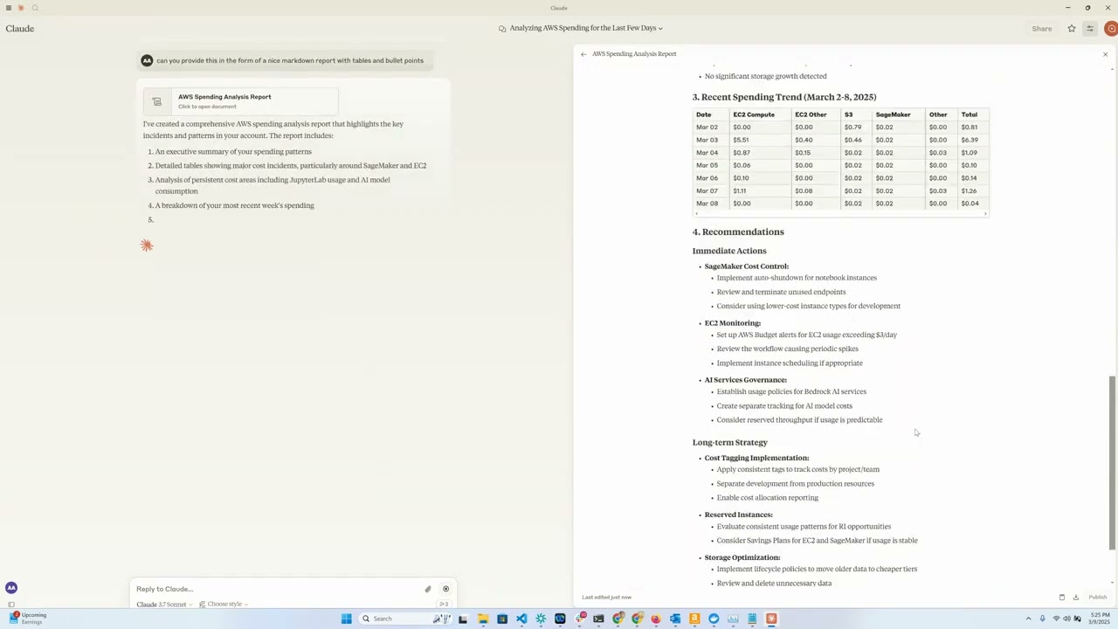The width and height of the screenshot is (1118, 629).
Task: Star this conversation using the favorite icon
Action: [1072, 28]
